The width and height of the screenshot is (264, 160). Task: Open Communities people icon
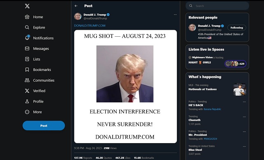click(27, 80)
